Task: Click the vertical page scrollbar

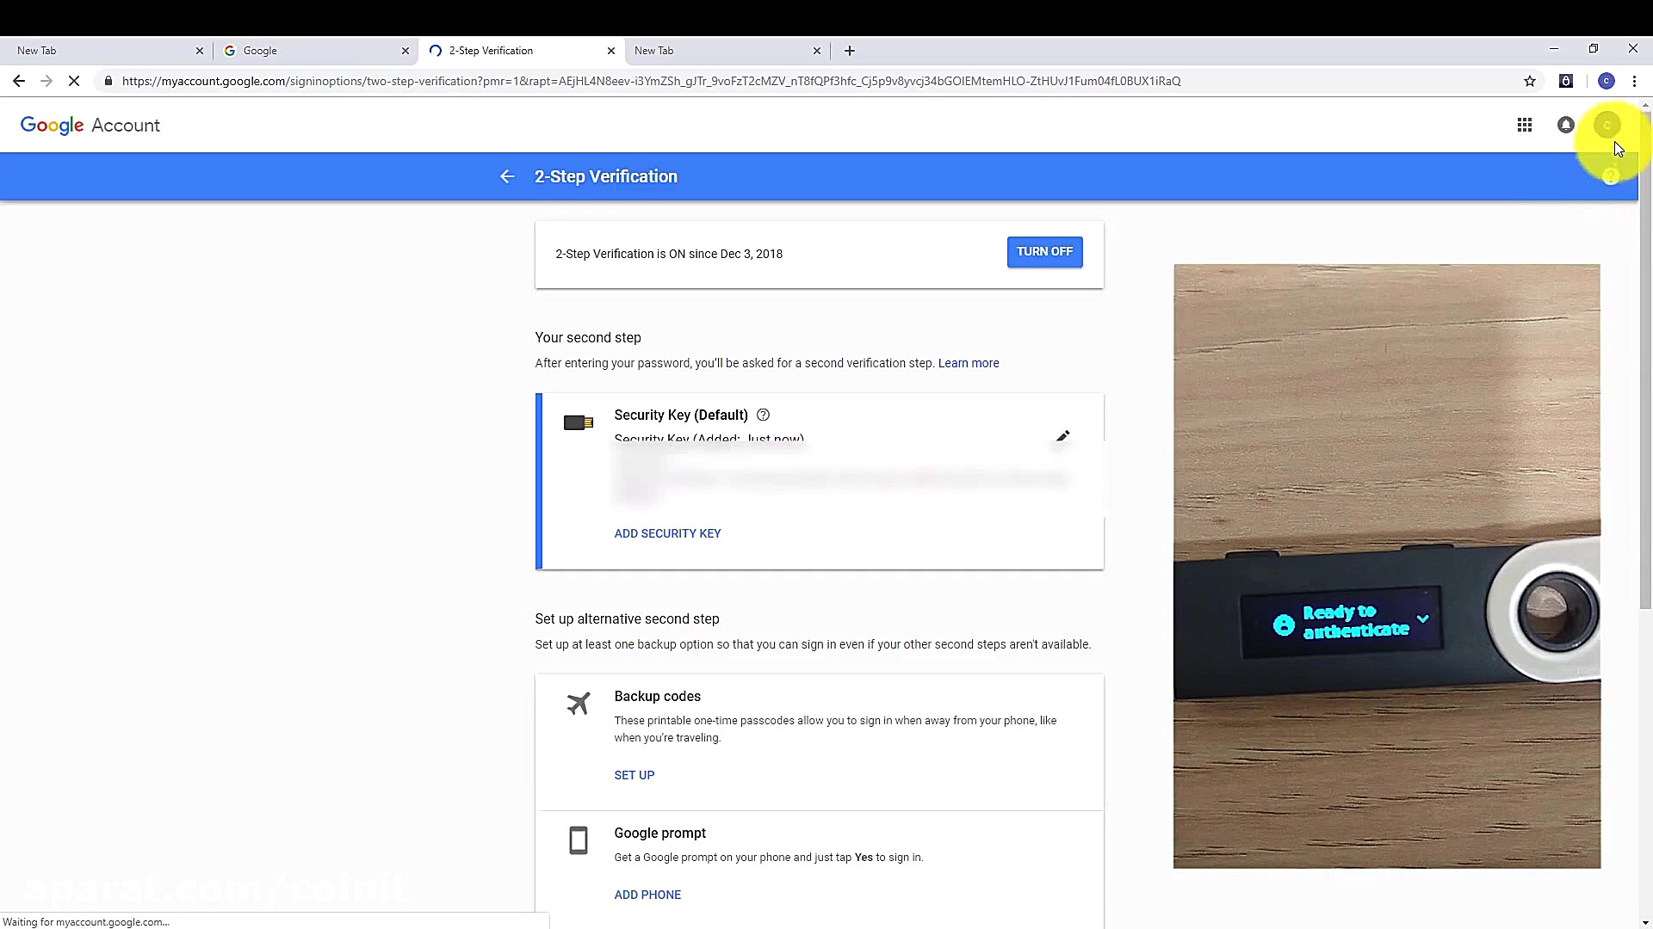Action: point(1645,361)
